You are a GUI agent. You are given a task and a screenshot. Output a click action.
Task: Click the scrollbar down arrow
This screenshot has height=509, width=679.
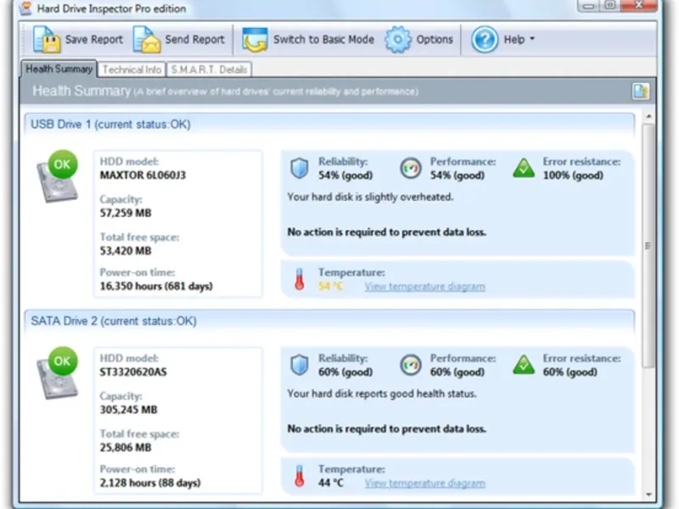pyautogui.click(x=648, y=495)
